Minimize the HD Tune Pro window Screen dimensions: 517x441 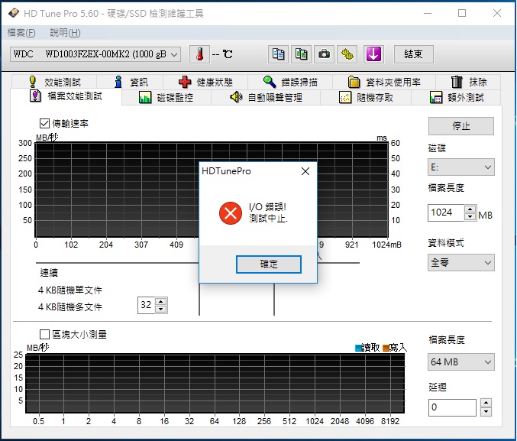tap(428, 13)
